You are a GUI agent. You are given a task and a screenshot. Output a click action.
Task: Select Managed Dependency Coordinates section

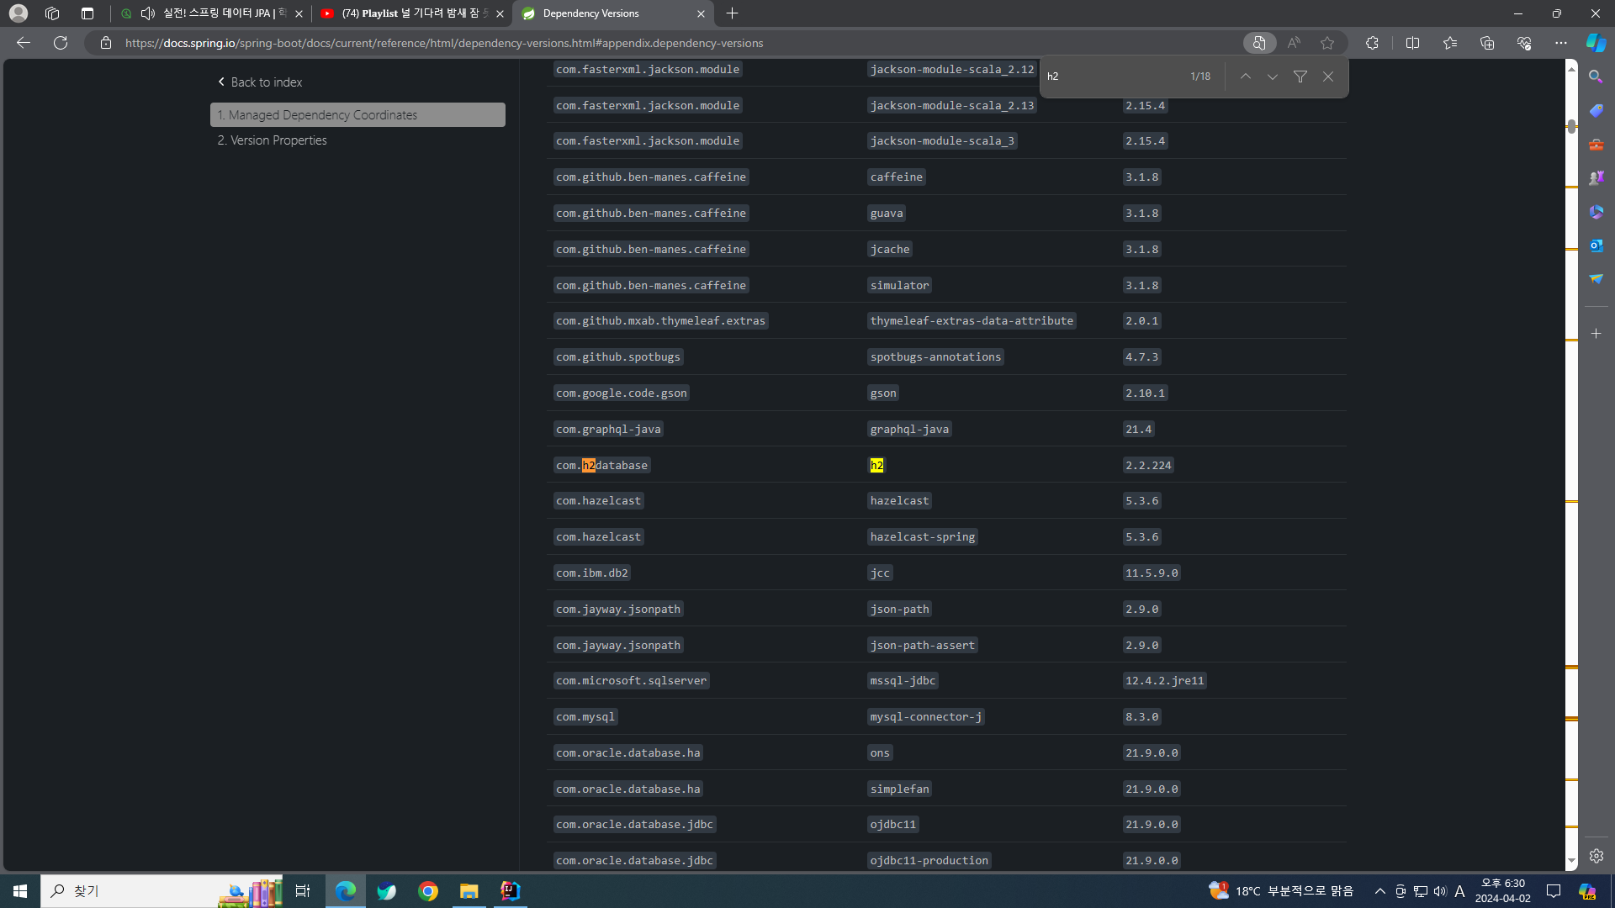click(357, 115)
